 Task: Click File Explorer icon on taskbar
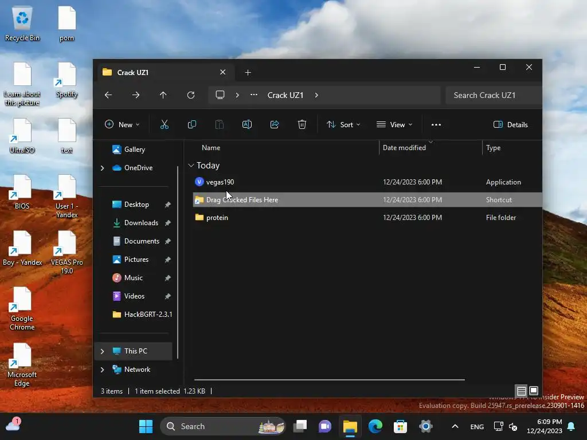[350, 426]
